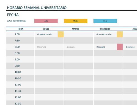This screenshot has height=105, width=137.
Task: Click the 11:30 time cell
Action: 20,91
